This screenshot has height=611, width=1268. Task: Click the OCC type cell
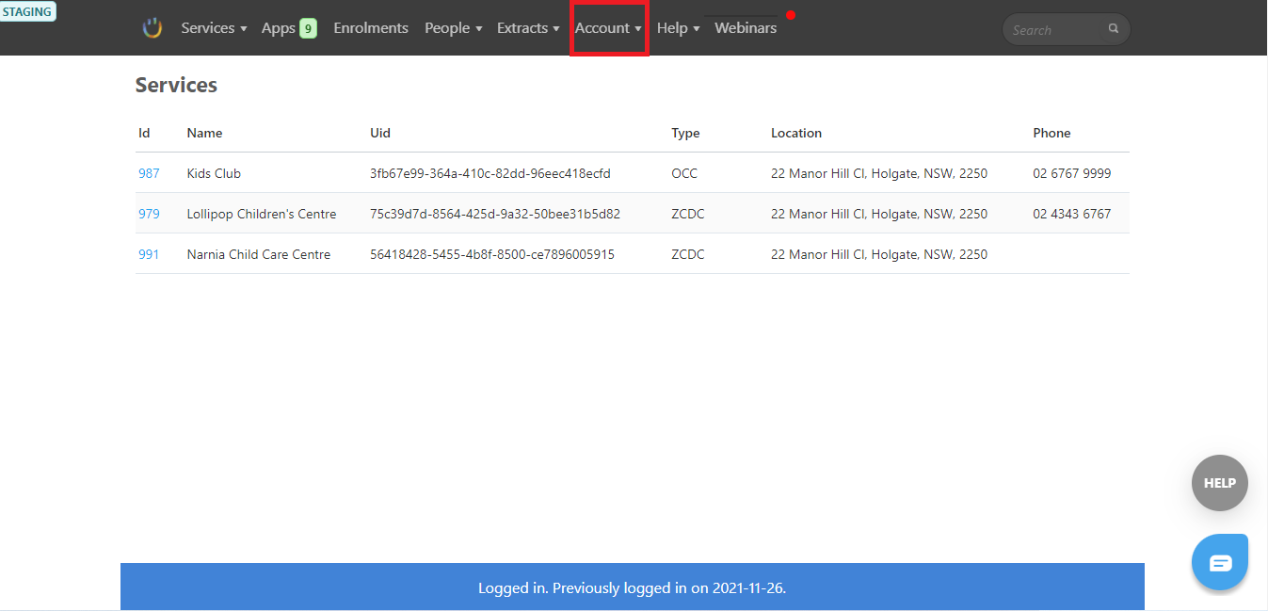tap(684, 173)
